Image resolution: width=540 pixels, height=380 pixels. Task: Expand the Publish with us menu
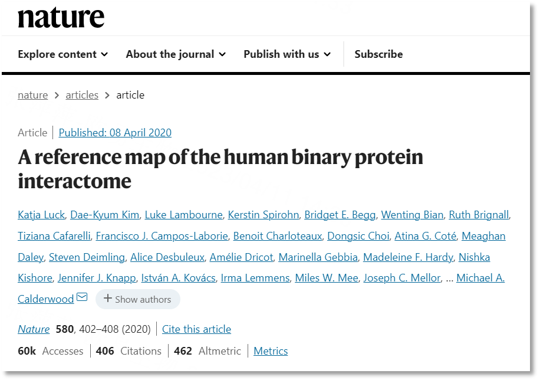pos(288,54)
